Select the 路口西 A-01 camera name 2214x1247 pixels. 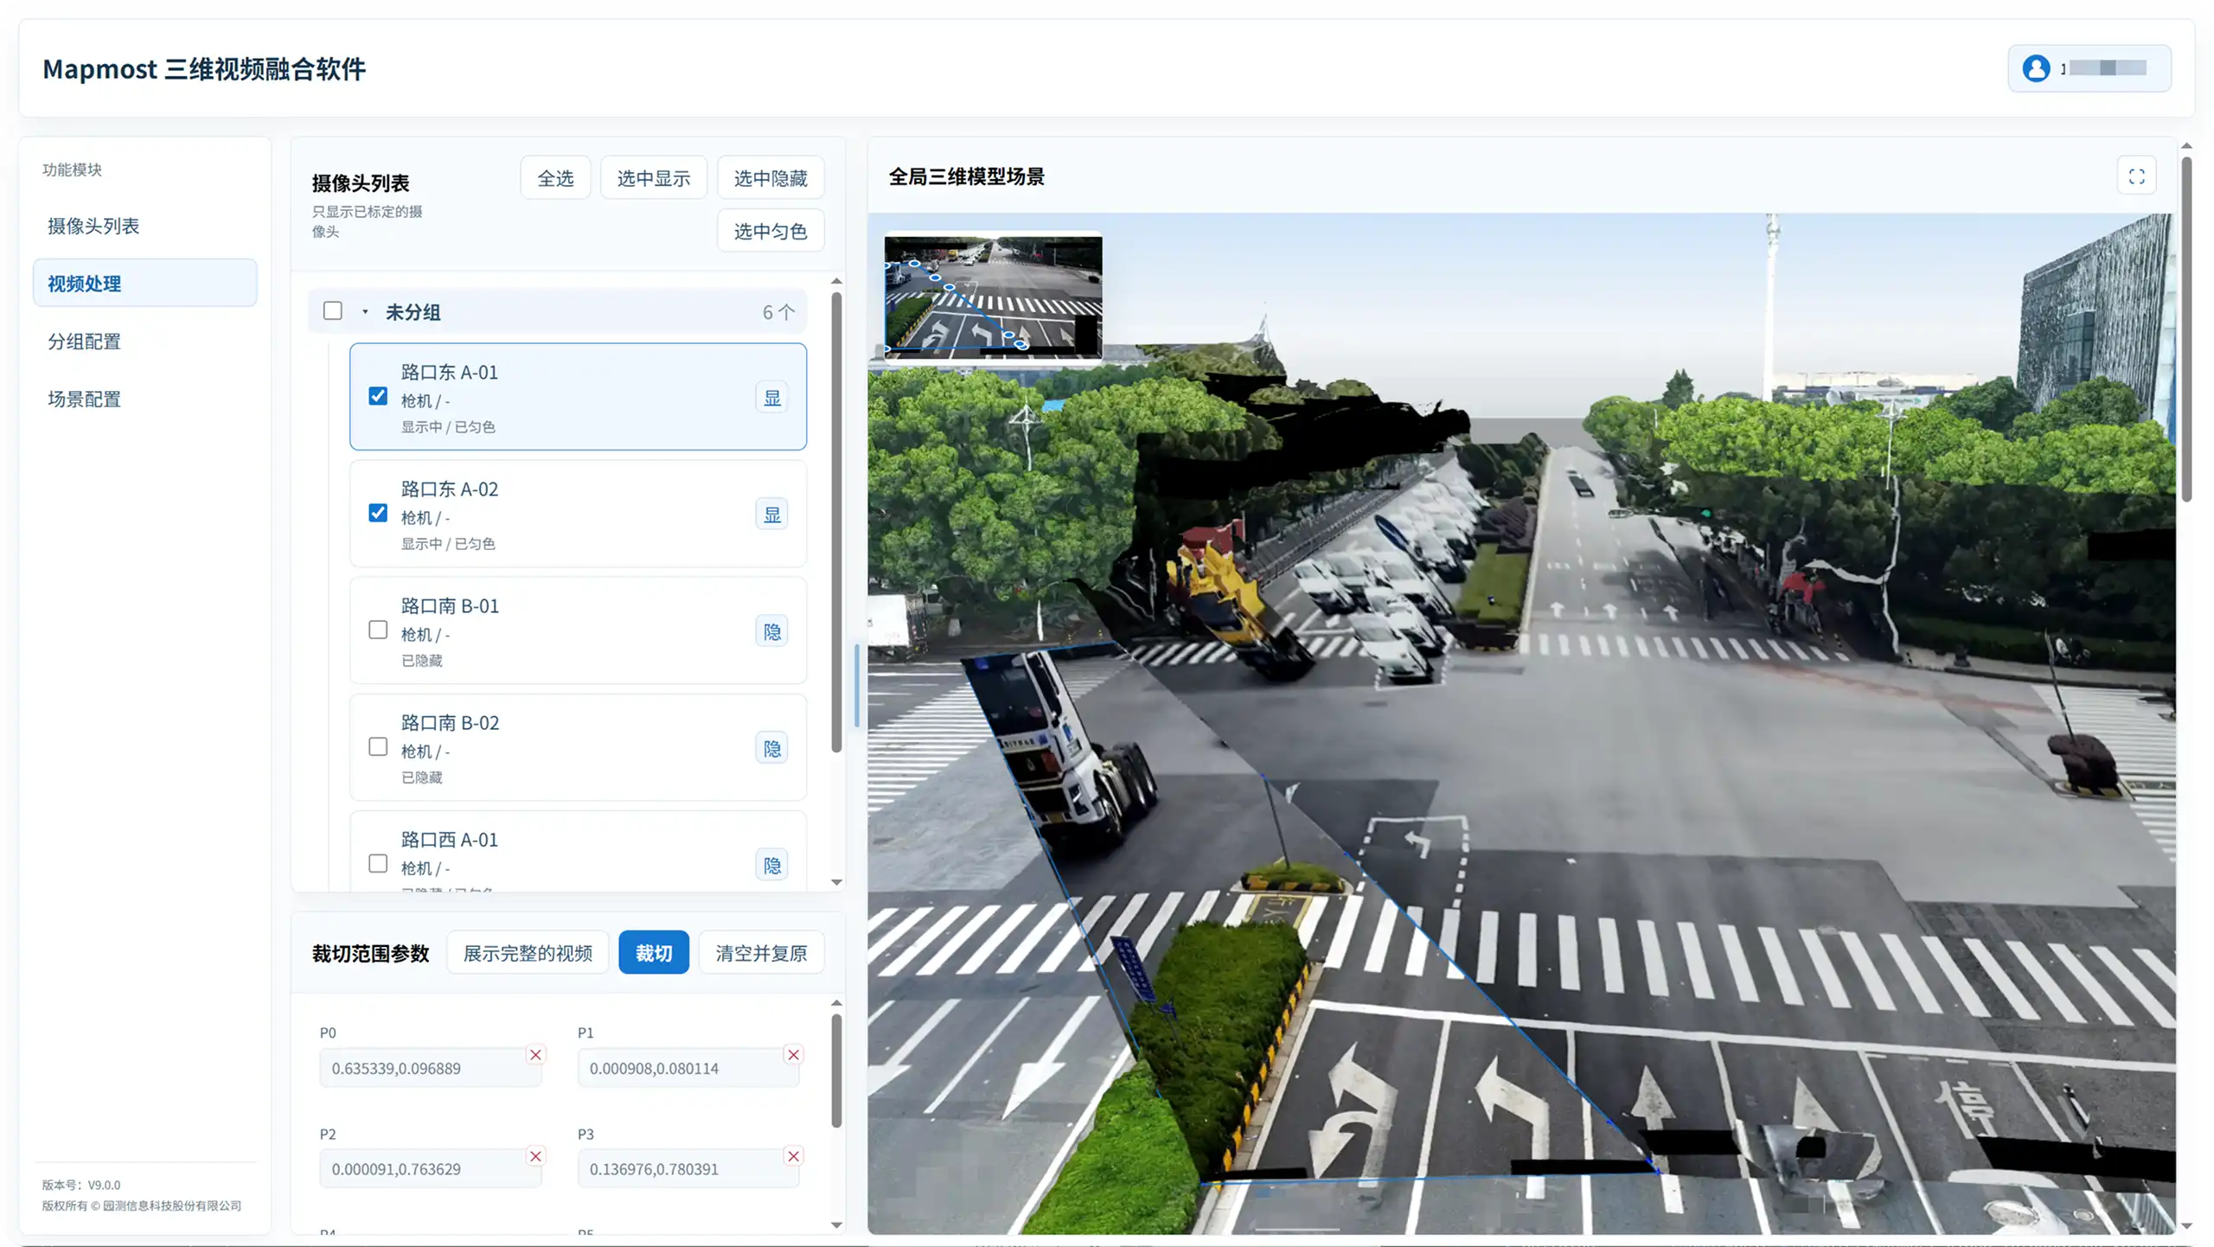click(449, 839)
